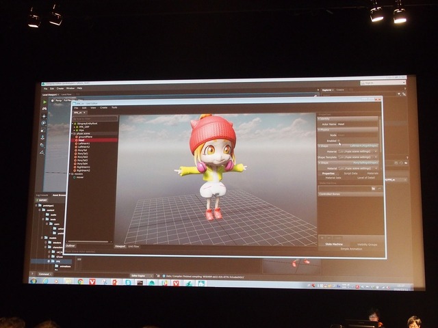Select the move tool in the left toolbar

click(x=44, y=116)
